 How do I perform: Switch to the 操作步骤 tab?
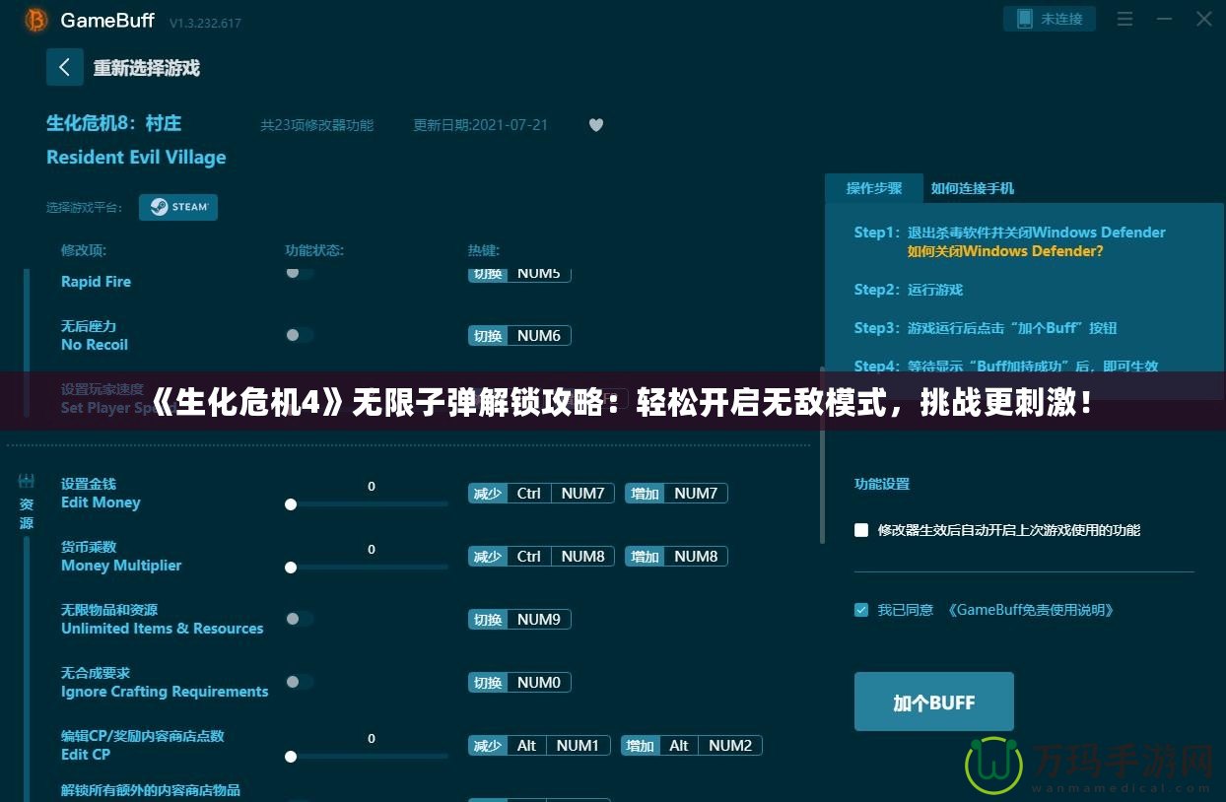(874, 188)
